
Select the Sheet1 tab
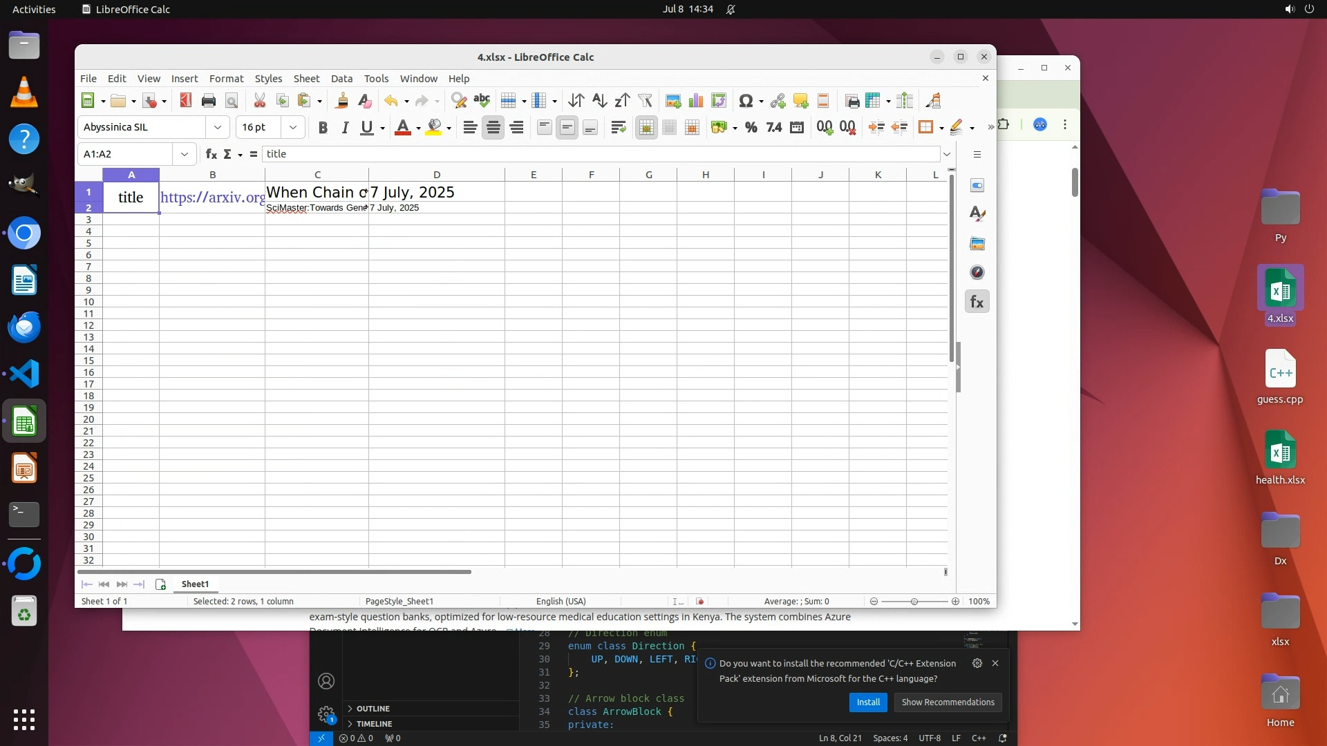195,584
